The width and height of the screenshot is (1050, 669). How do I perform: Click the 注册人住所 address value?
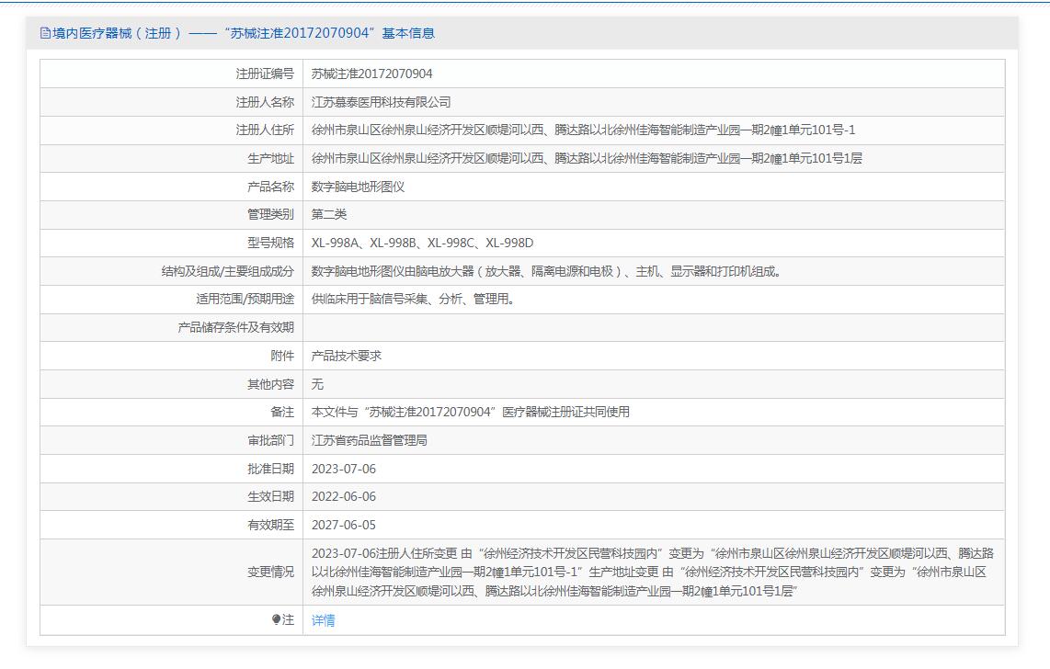(583, 130)
